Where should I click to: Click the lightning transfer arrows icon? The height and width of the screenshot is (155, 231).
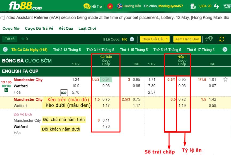click(216, 6)
